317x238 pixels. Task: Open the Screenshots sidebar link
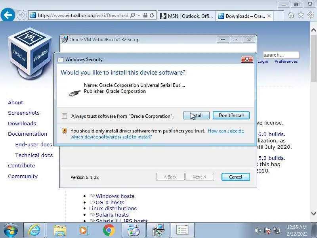(x=24, y=113)
